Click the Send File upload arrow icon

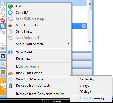pos(10,31)
